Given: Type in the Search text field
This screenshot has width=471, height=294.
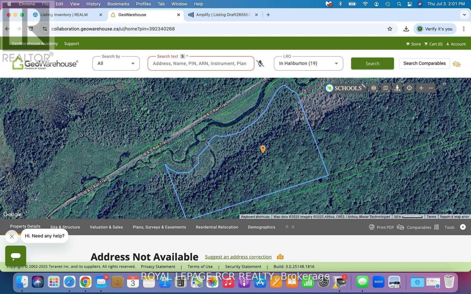Looking at the screenshot, I should pyautogui.click(x=201, y=64).
